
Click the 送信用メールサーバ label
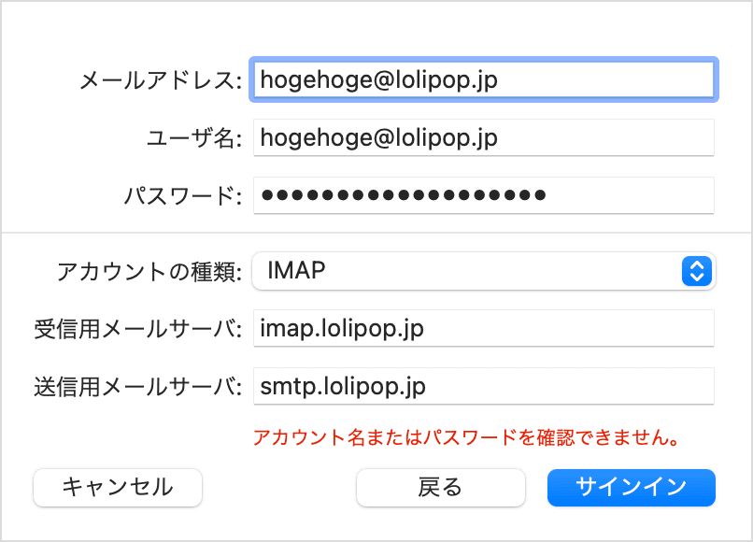point(138,386)
